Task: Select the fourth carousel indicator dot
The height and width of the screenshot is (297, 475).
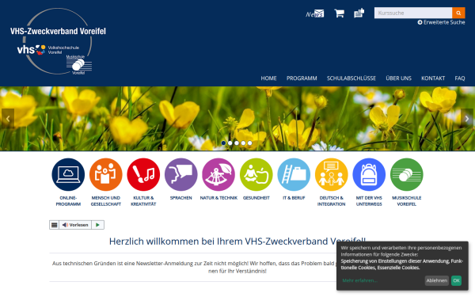Action: tap(243, 143)
